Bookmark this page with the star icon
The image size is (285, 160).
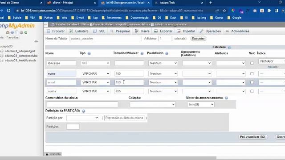224,11
